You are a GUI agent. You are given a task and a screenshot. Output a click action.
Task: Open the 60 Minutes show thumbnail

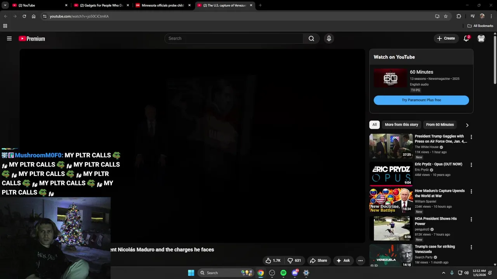pyautogui.click(x=390, y=78)
